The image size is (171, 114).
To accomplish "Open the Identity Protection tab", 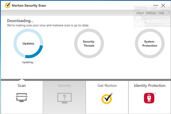I will pos(150,86).
